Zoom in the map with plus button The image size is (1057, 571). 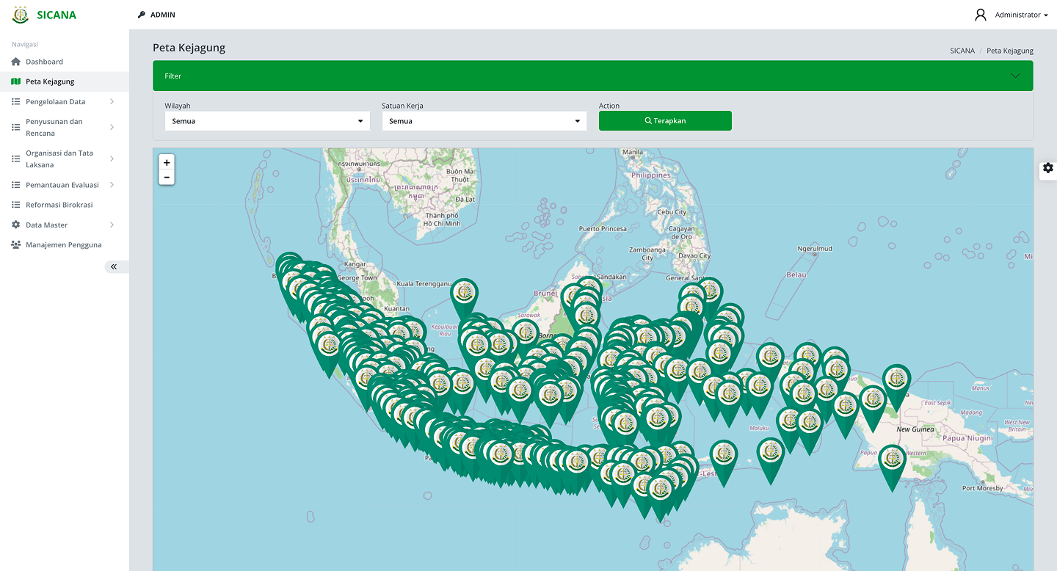tap(167, 162)
